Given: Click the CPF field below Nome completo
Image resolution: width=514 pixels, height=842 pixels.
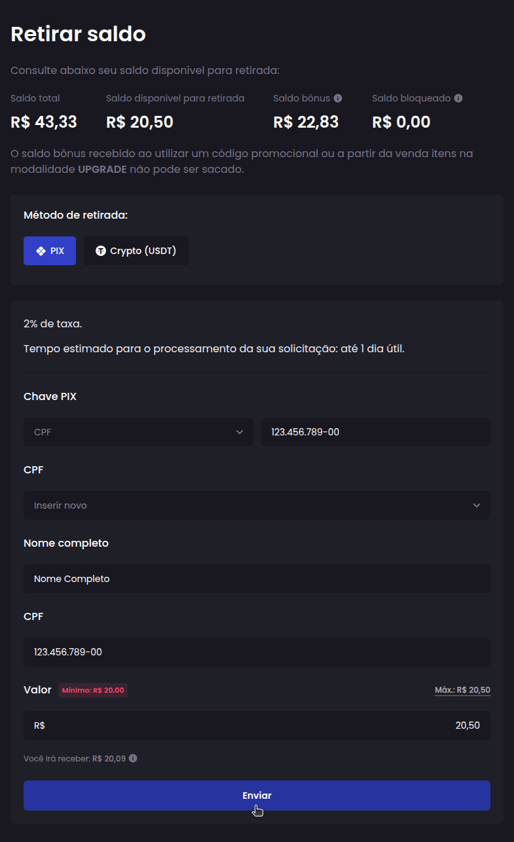Looking at the screenshot, I should 257,652.
